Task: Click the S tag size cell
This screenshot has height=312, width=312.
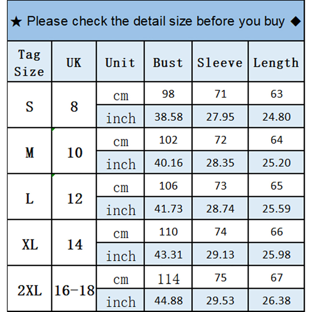Action: (29, 106)
